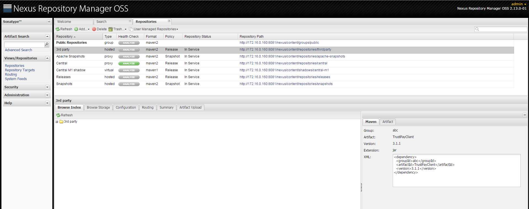Open the admin user dropdown
This screenshot has height=209, width=529.
tap(519, 4)
